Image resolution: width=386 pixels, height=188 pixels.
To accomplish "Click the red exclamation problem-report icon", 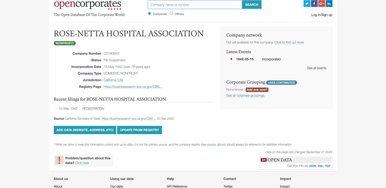I will [x=59, y=160].
